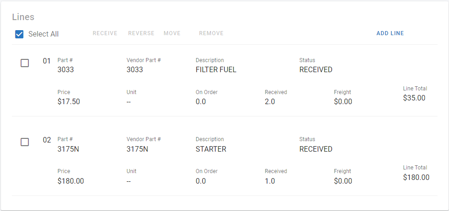Select the Received quantity 2.0
This screenshot has width=449, height=211.
tap(270, 102)
